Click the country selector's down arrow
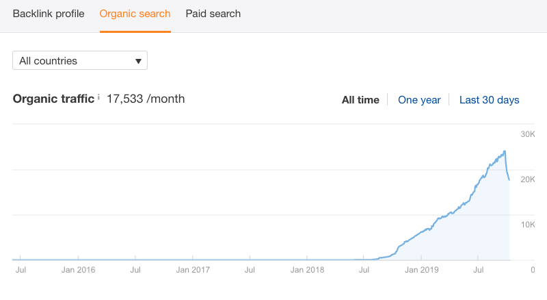 tap(138, 61)
